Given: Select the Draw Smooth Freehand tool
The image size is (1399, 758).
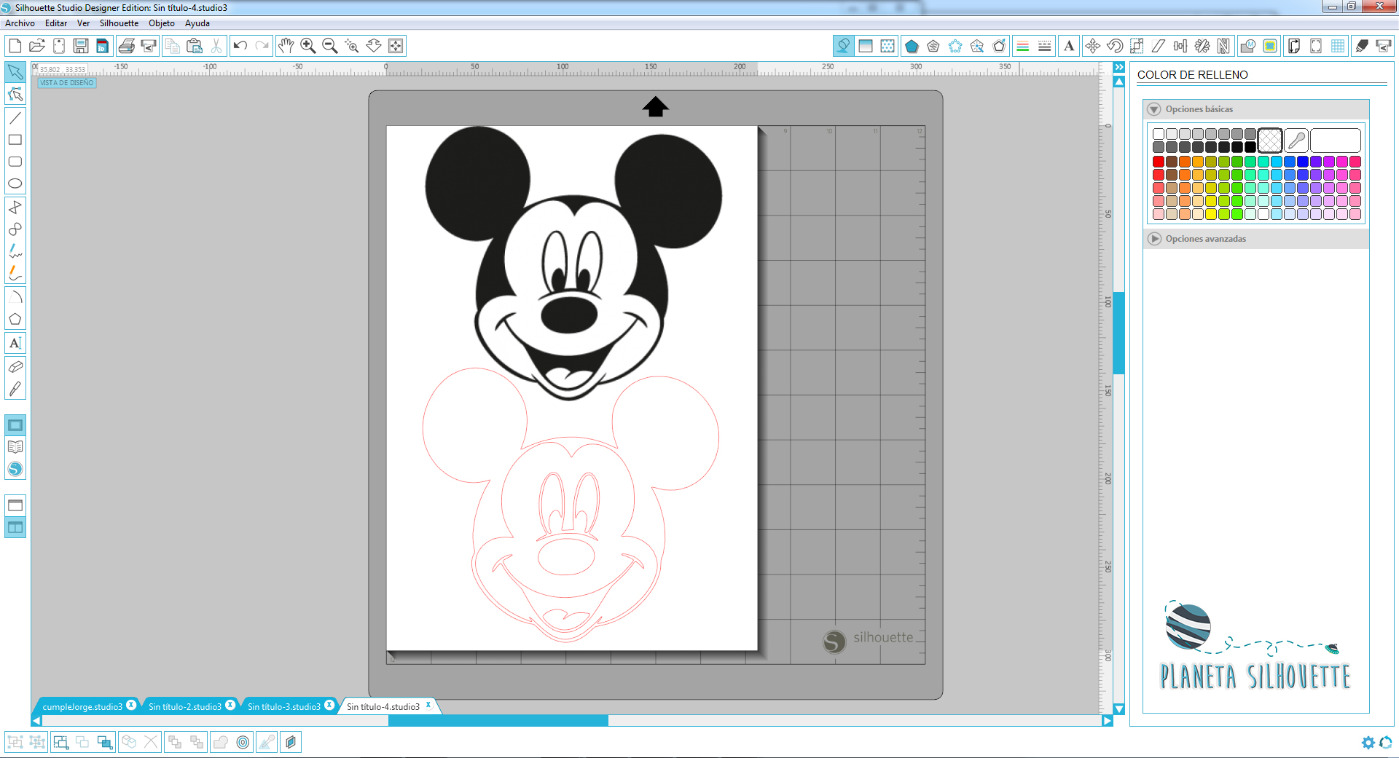Looking at the screenshot, I should [x=15, y=273].
